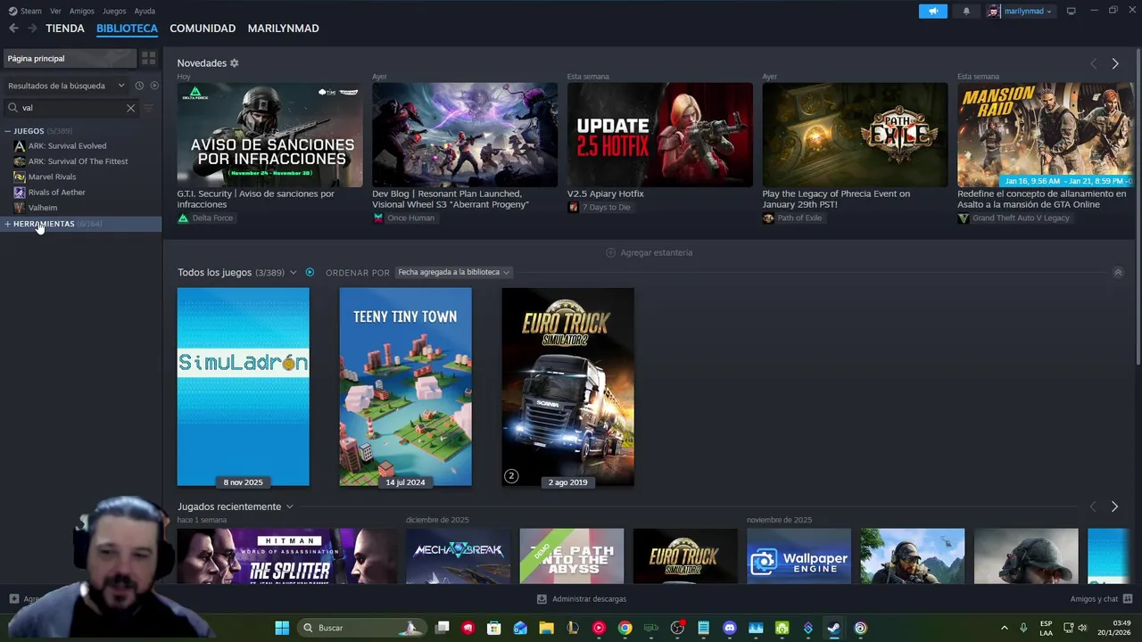Open the collections grid view icon
Image resolution: width=1142 pixels, height=642 pixels.
tap(148, 58)
